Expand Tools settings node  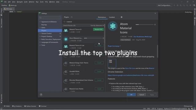[40, 45]
